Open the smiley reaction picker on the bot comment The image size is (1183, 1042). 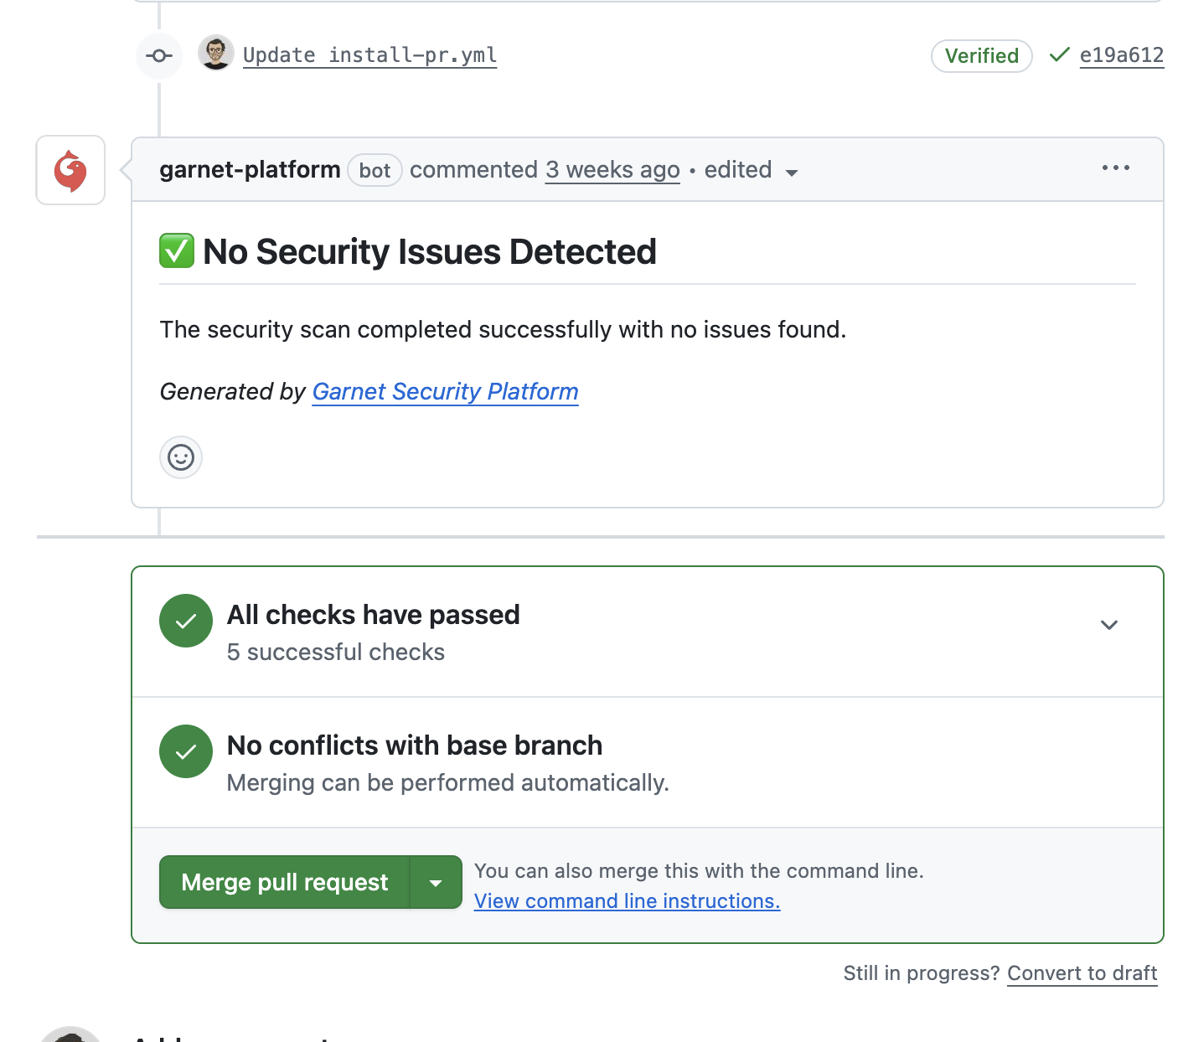click(180, 457)
